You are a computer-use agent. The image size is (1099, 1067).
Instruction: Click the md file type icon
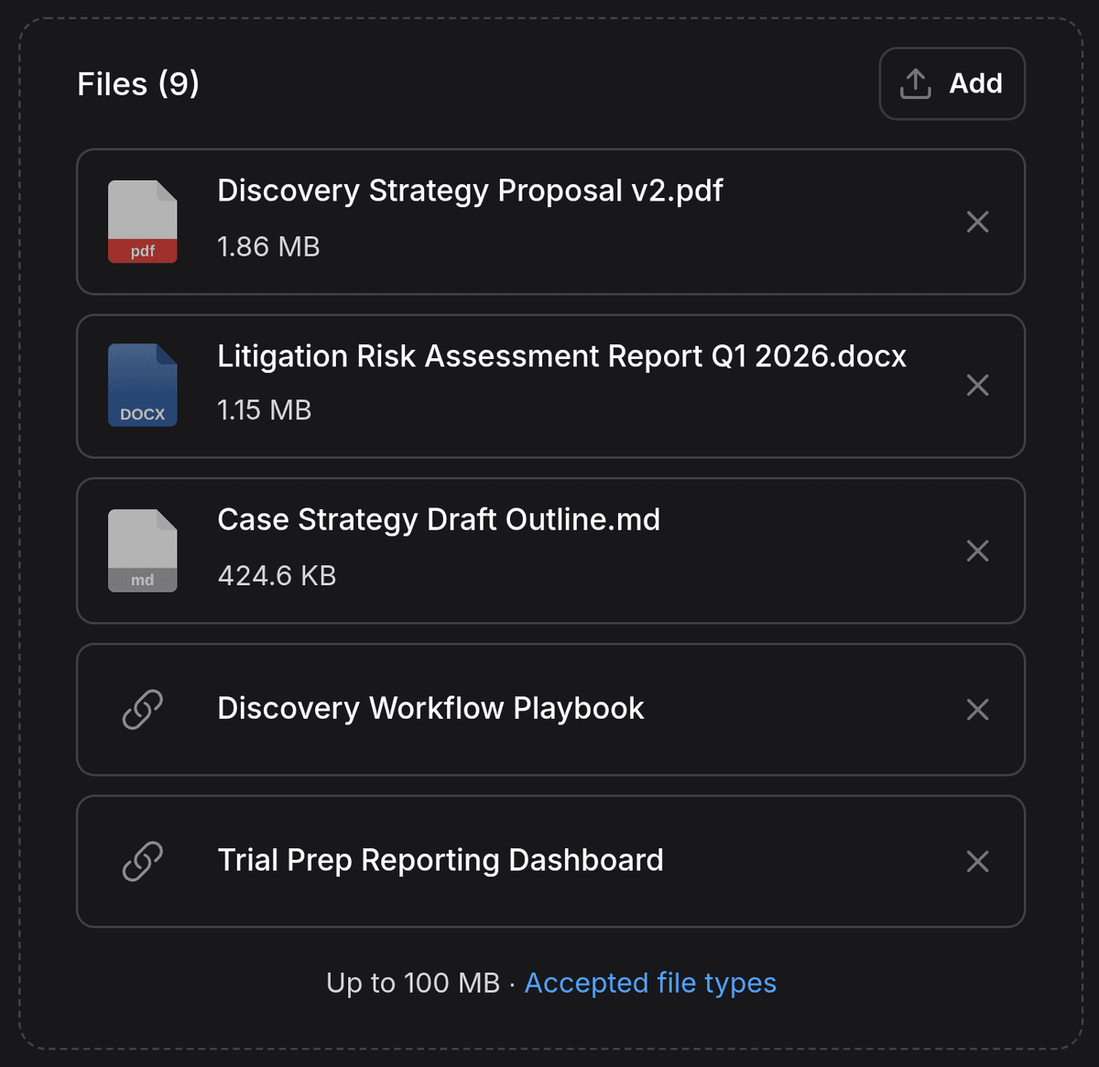coord(143,550)
